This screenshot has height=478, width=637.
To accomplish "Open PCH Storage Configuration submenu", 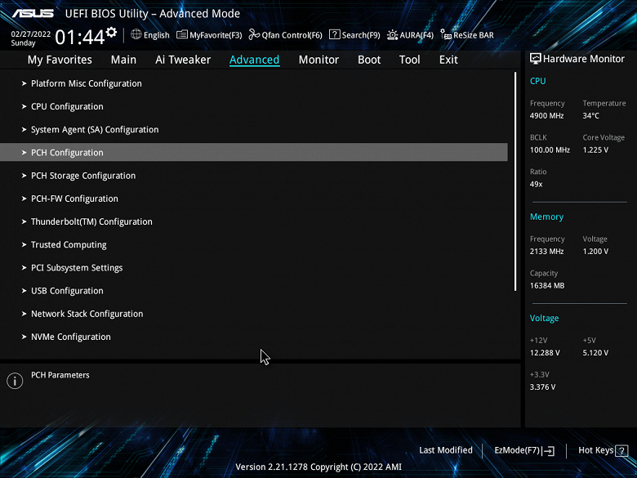I will click(254, 176).
